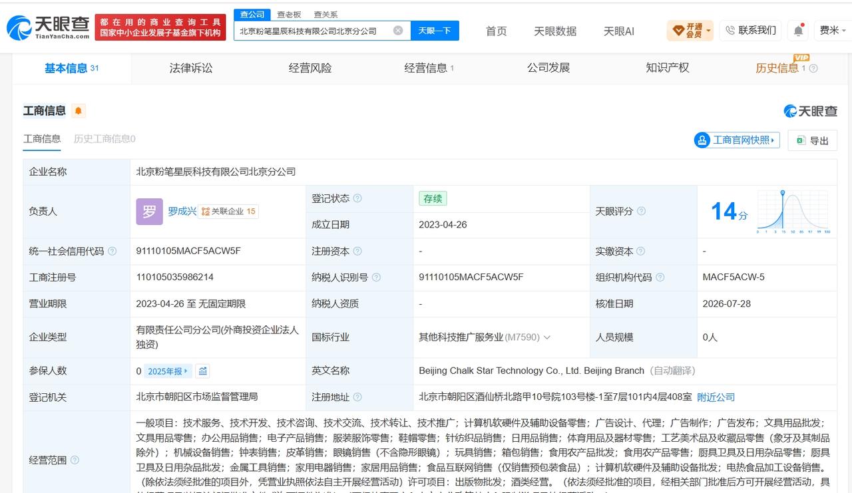Click the 联系我们 phone button
Viewport: 852px width, 493px height.
click(750, 31)
